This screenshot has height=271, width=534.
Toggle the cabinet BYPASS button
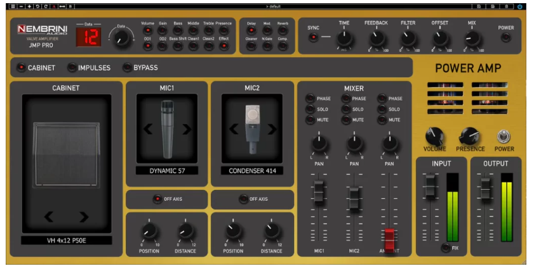pyautogui.click(x=127, y=68)
